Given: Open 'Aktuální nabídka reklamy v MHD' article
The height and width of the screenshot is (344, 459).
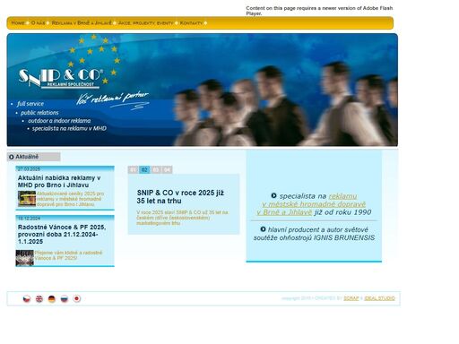Looking at the screenshot, I should coord(59,181).
